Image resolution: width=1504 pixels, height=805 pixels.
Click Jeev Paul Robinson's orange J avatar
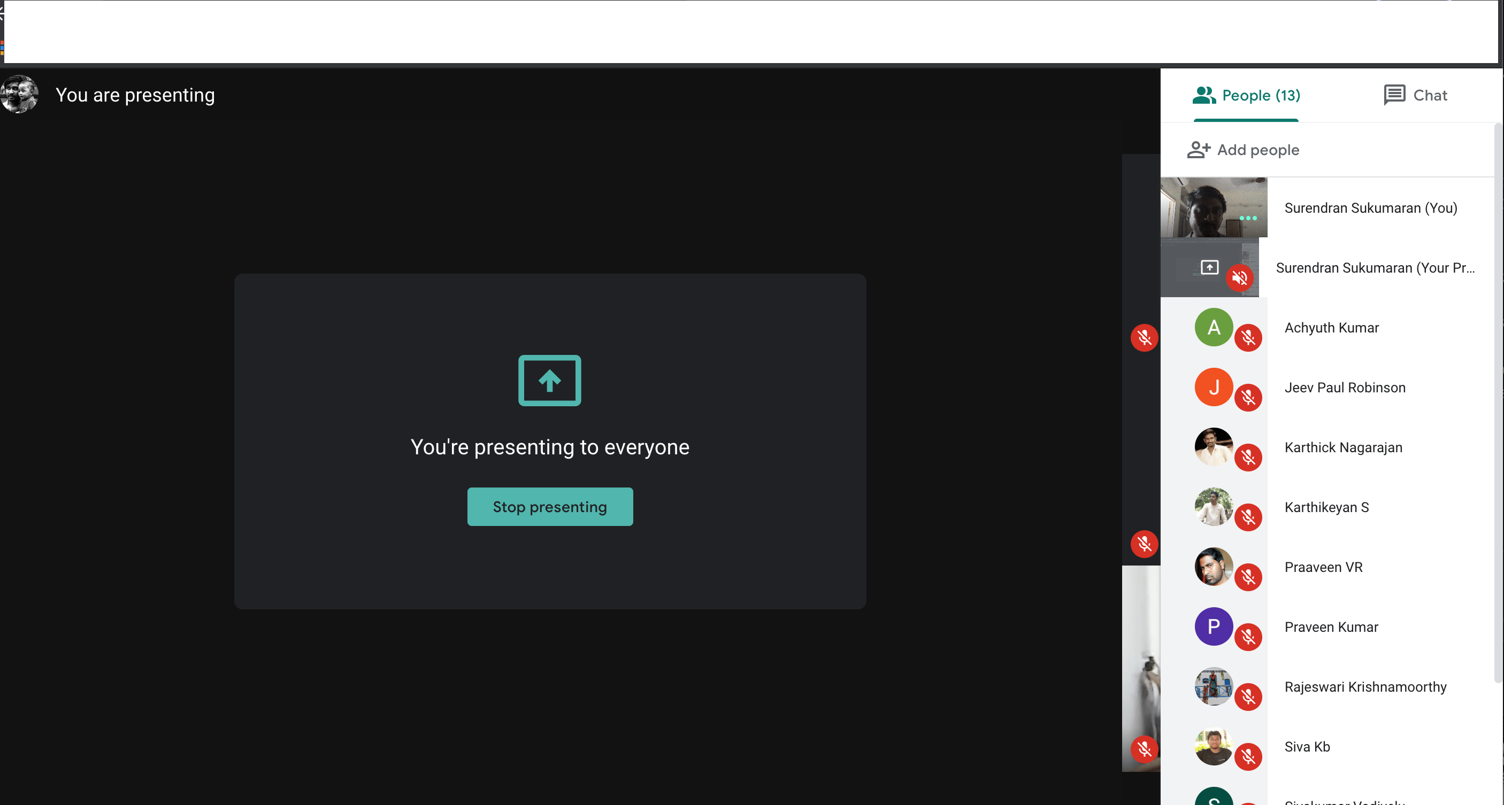1213,388
